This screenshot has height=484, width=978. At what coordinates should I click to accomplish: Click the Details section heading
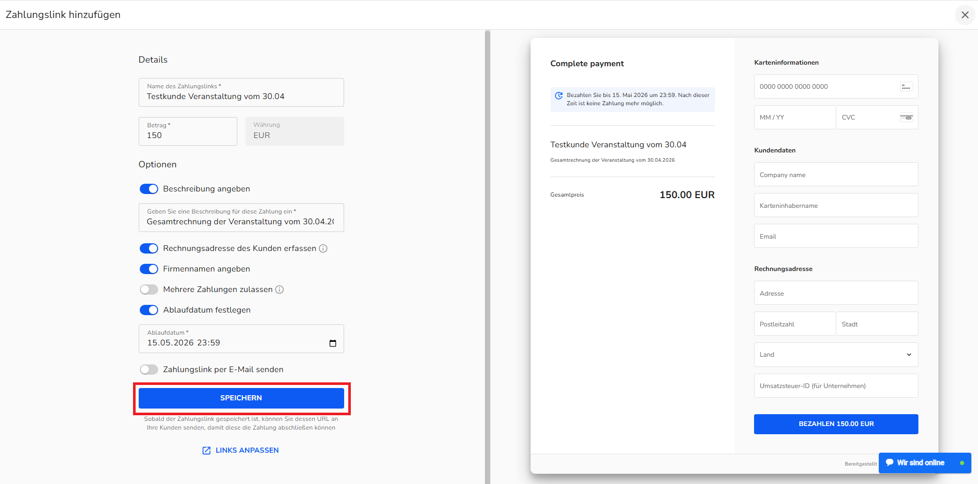tap(153, 60)
